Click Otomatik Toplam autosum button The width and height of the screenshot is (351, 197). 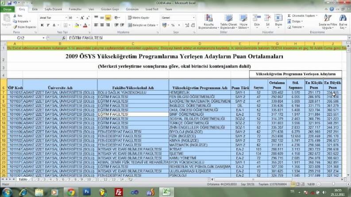(x=301, y=15)
